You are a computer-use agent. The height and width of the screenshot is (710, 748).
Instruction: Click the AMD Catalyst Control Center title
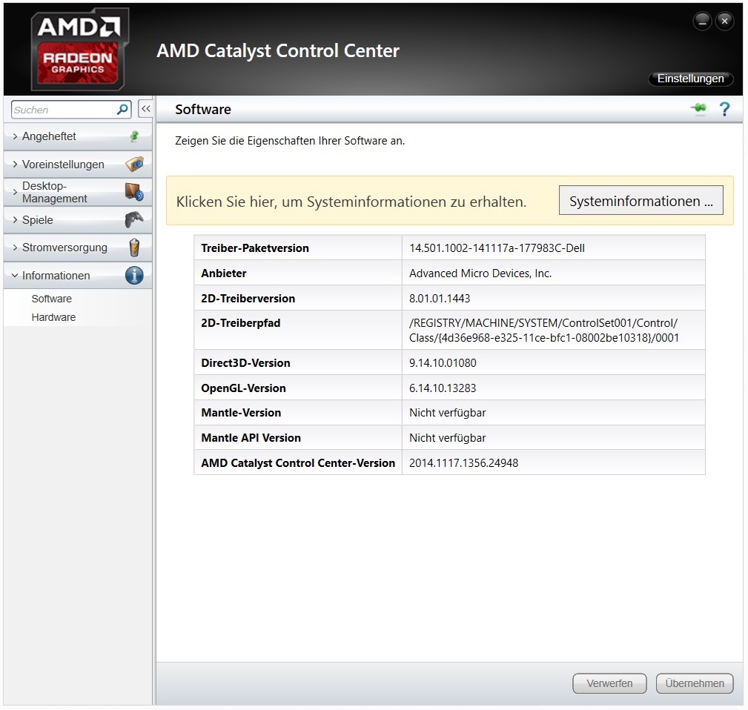pos(278,50)
